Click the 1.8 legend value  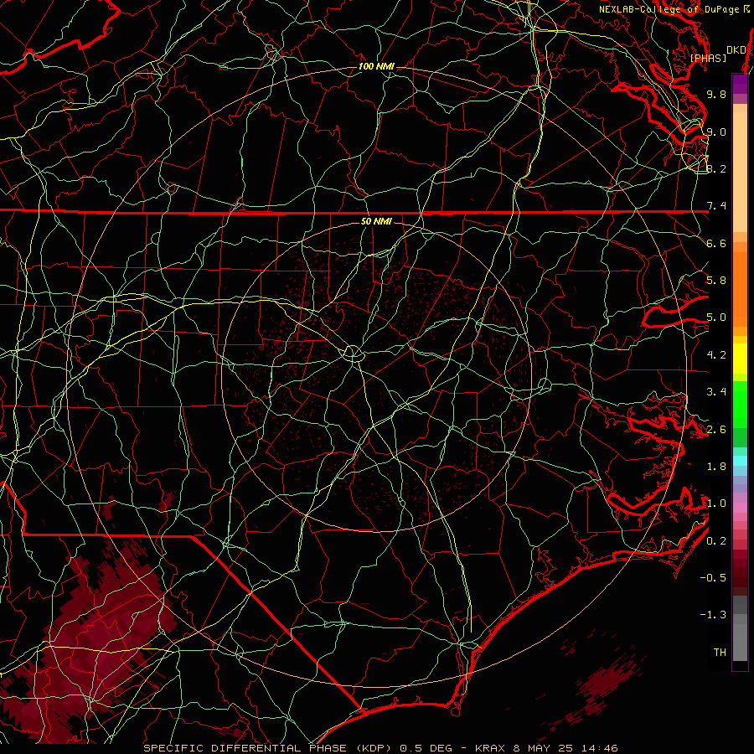pyautogui.click(x=716, y=467)
